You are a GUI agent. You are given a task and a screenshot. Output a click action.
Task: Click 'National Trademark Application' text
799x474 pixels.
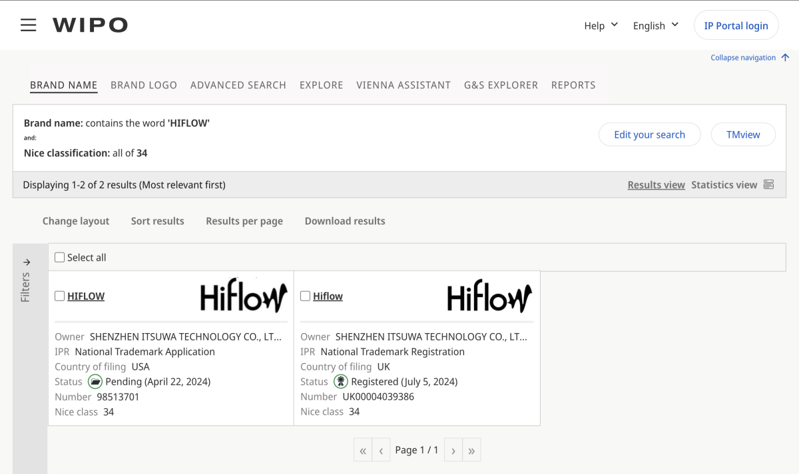pyautogui.click(x=145, y=352)
